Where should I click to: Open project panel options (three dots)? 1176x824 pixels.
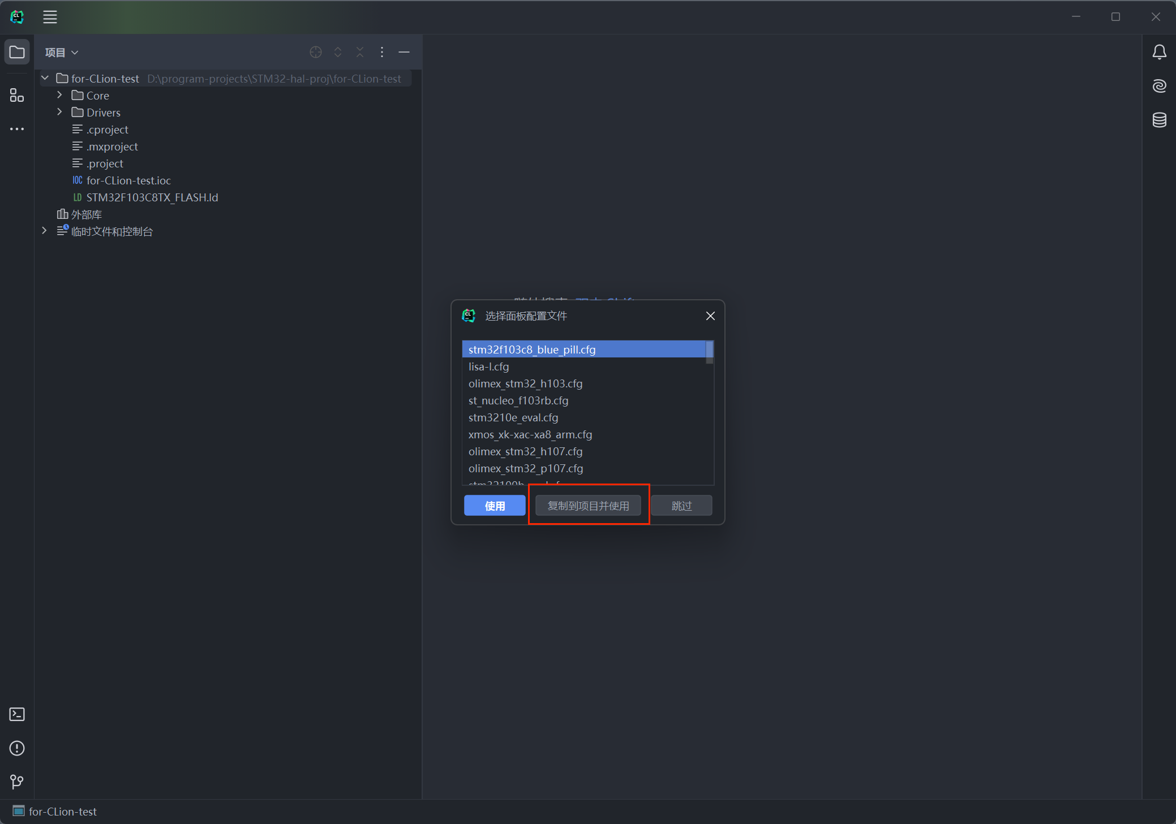(x=382, y=52)
